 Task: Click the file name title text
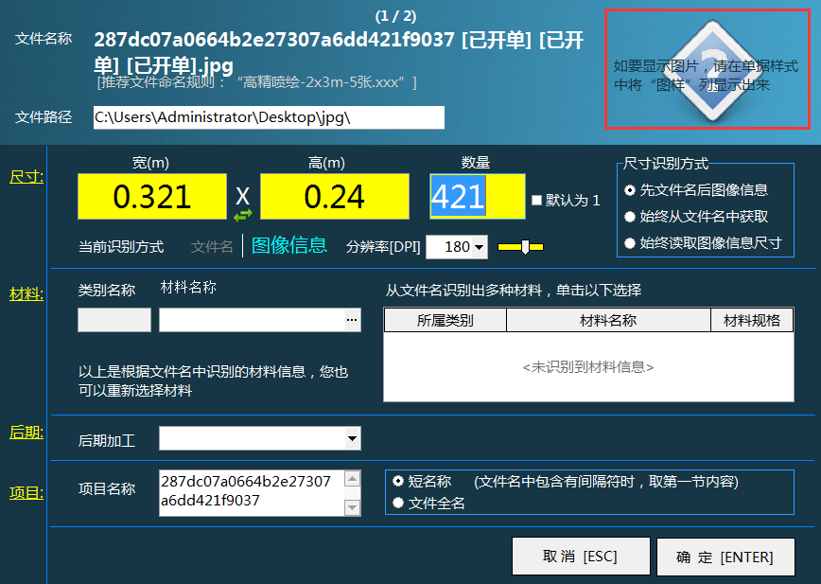[339, 52]
